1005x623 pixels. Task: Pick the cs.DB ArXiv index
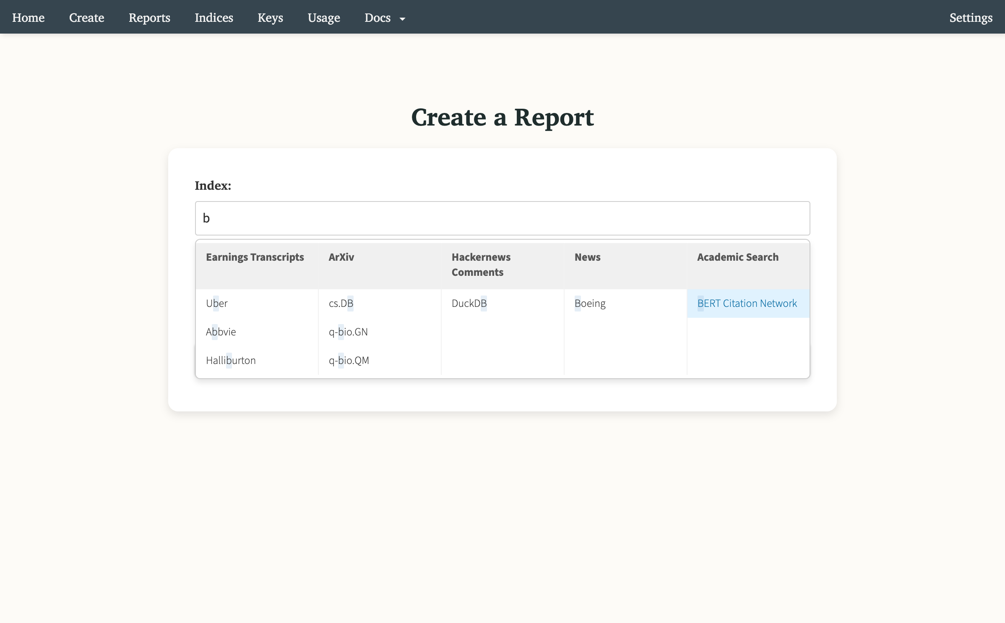point(341,303)
